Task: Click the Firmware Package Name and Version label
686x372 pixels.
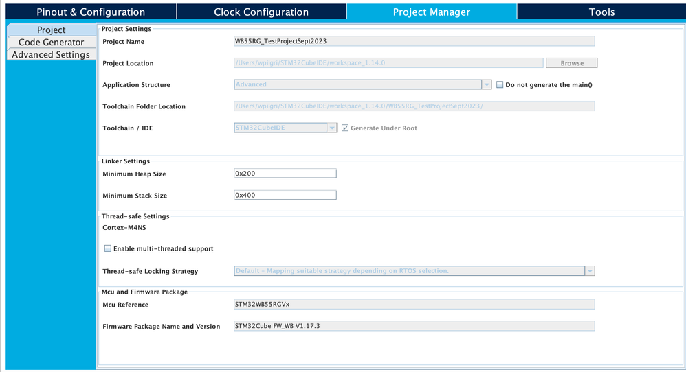Action: pos(161,326)
